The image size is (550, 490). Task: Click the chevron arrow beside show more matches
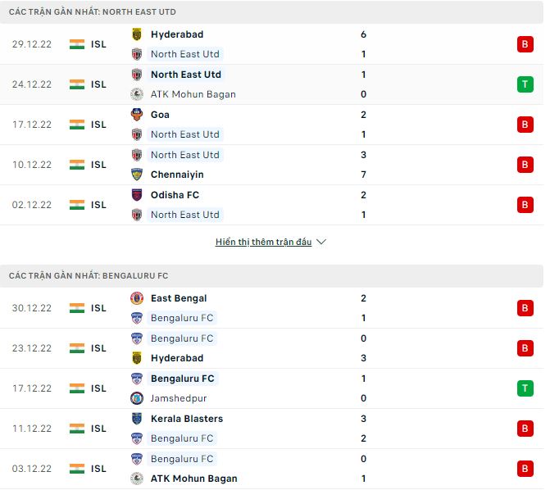[x=321, y=243]
